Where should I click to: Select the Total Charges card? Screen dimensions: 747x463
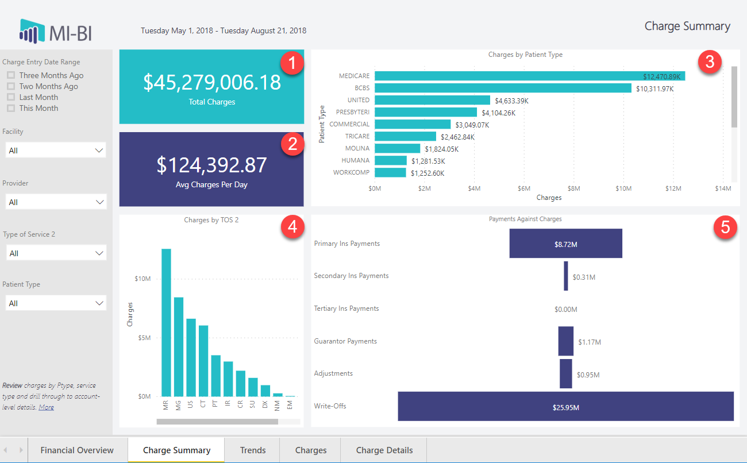211,87
